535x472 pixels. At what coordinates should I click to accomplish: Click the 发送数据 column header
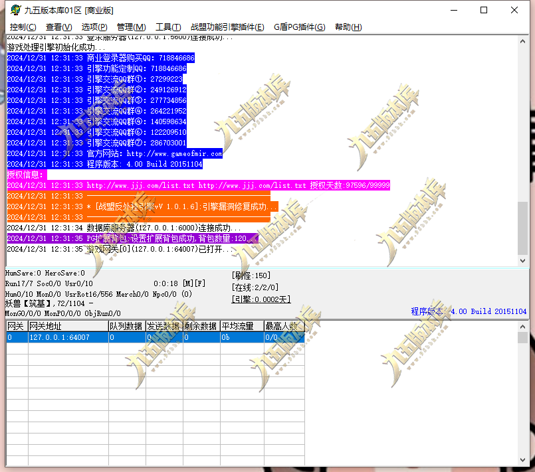click(x=164, y=326)
